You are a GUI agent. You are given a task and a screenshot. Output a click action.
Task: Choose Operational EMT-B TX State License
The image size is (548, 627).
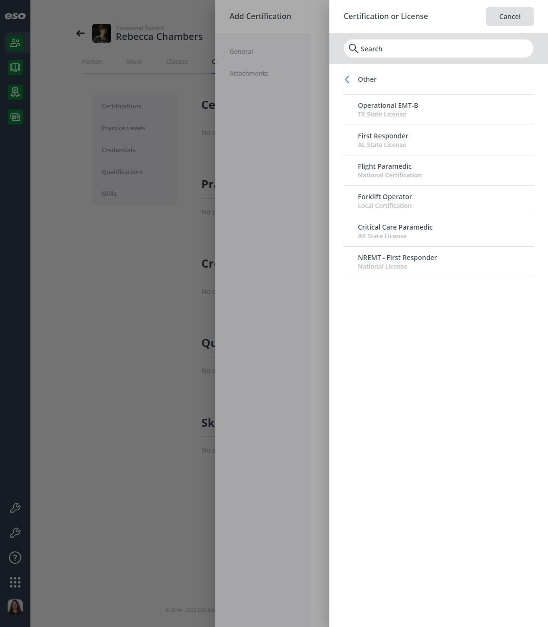tap(438, 110)
